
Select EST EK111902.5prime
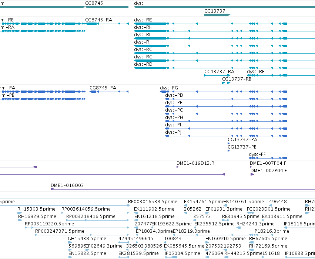tap(154, 209)
